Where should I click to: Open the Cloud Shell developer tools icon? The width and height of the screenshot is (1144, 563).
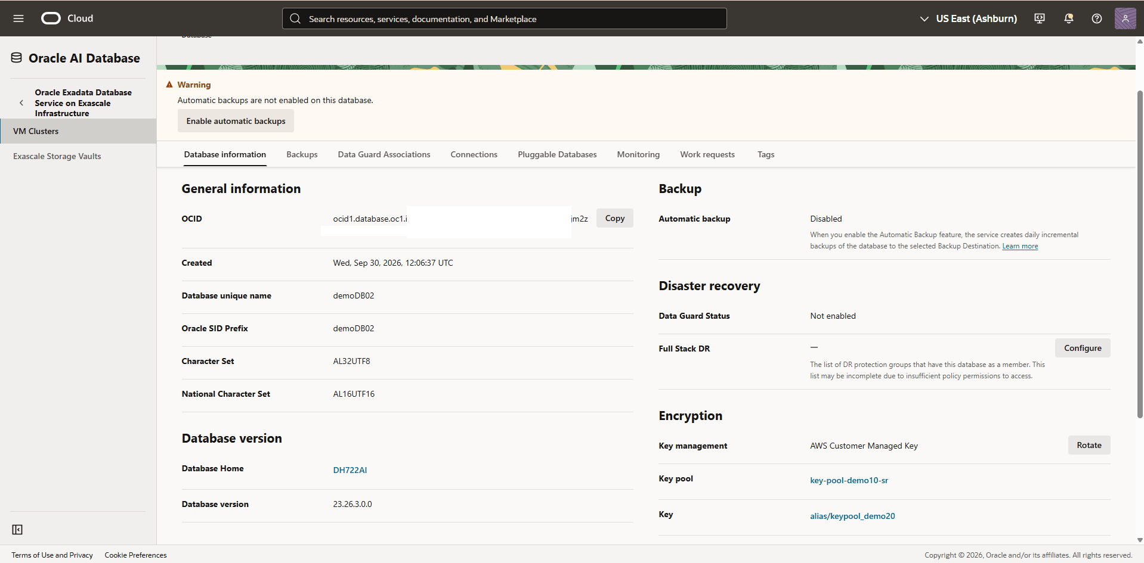pos(1040,18)
